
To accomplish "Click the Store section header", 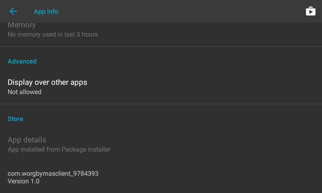I will [x=15, y=119].
